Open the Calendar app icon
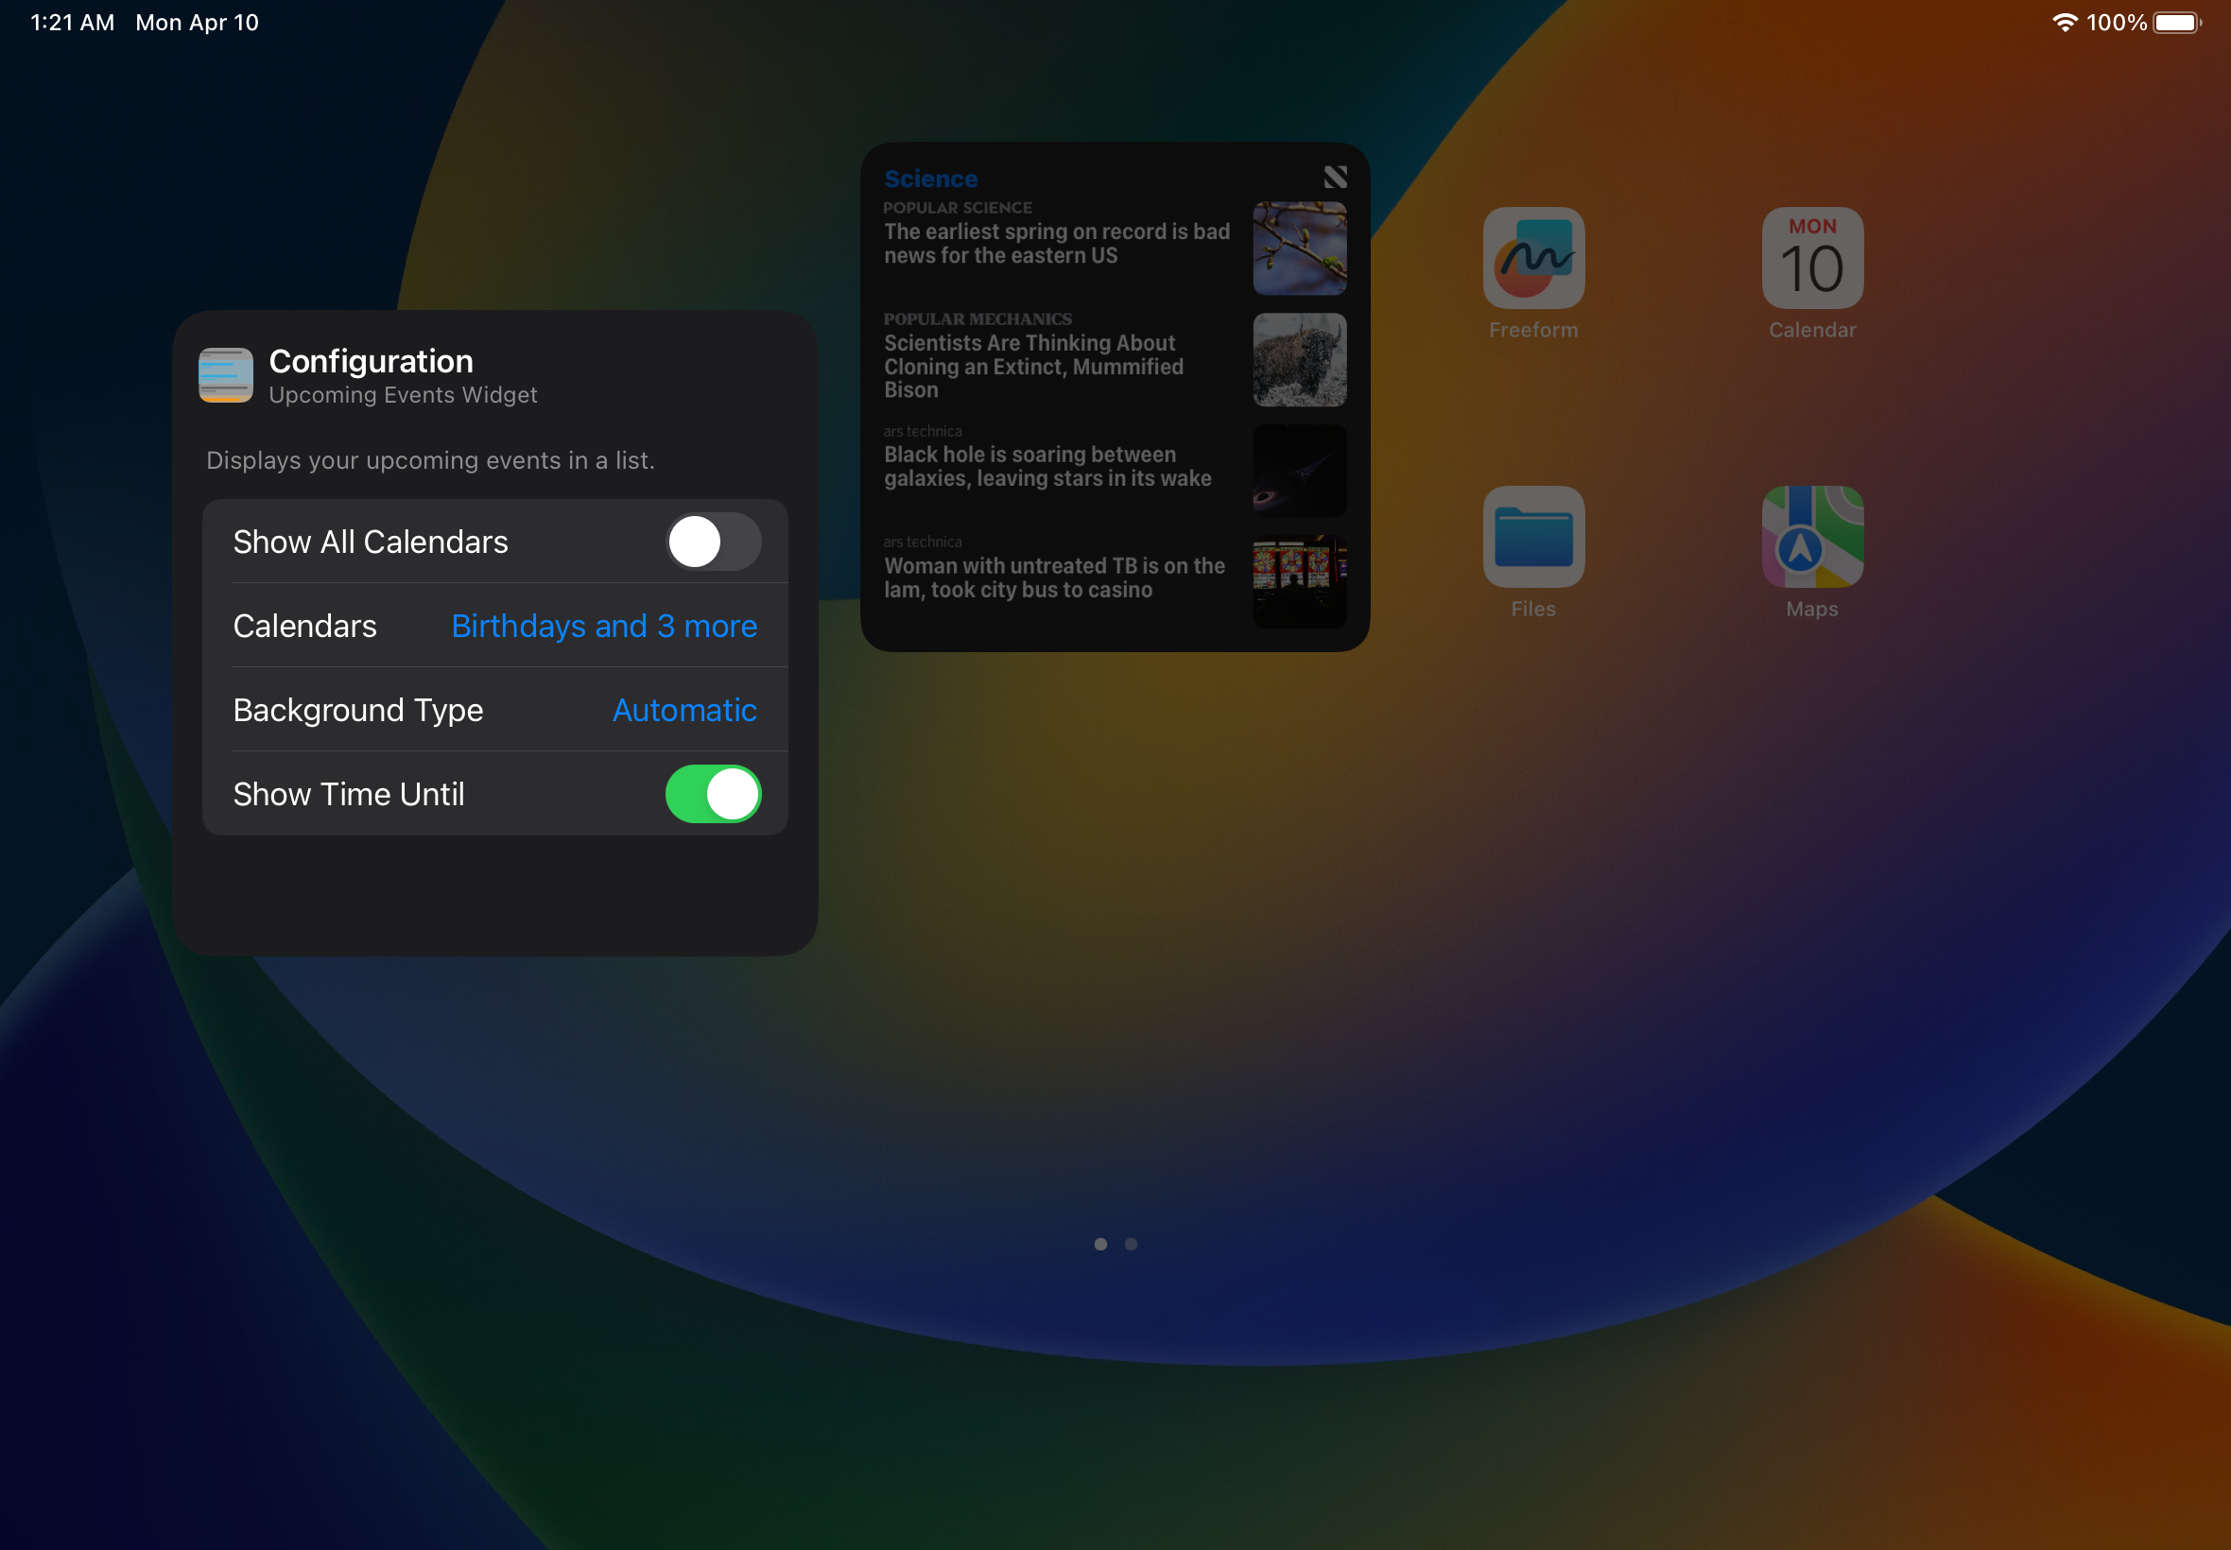The image size is (2231, 1550). coord(1811,257)
